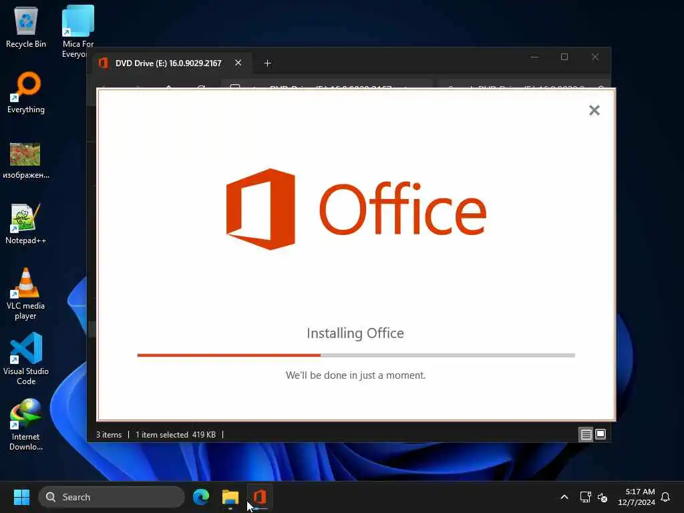Launch the VLC media player shortcut
This screenshot has width=684, height=513.
pyautogui.click(x=26, y=294)
